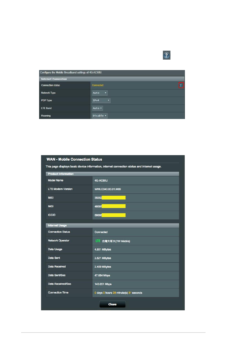Change the Roaming Disable dropdown
This screenshot has height=356, width=240.
tap(100, 116)
